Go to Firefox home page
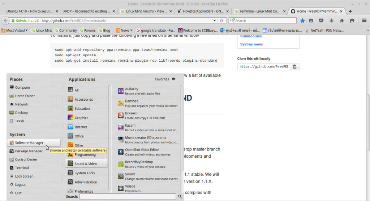 click(x=342, y=21)
